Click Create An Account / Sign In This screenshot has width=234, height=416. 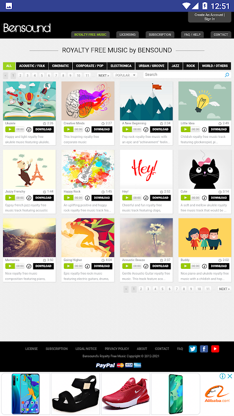pos(210,17)
